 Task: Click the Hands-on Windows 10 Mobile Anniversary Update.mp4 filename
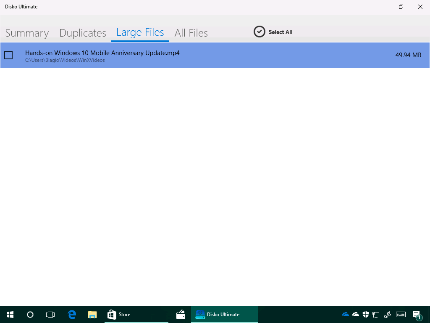tap(102, 53)
